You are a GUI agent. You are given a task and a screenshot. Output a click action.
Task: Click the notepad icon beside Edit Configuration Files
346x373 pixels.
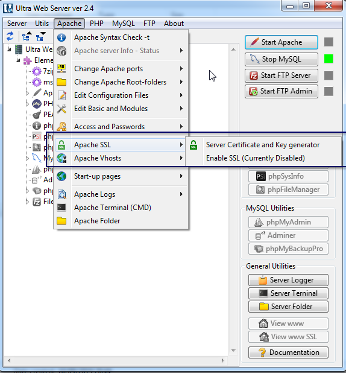(61, 95)
